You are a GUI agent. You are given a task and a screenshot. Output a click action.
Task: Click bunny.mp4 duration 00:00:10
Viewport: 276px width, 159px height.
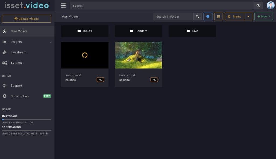[x=125, y=80]
